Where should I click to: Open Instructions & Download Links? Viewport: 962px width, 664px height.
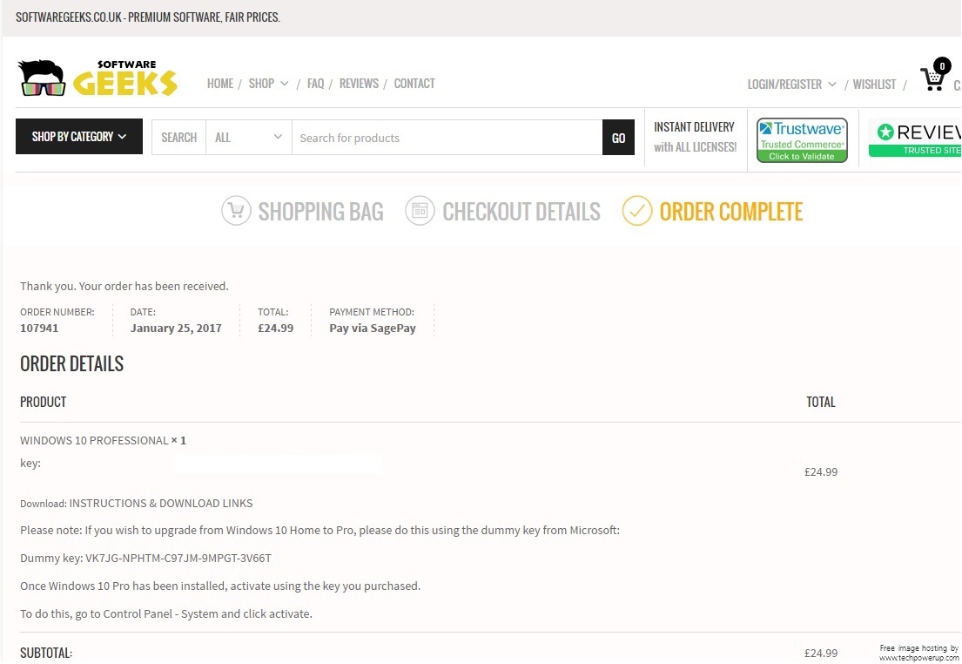tap(161, 503)
